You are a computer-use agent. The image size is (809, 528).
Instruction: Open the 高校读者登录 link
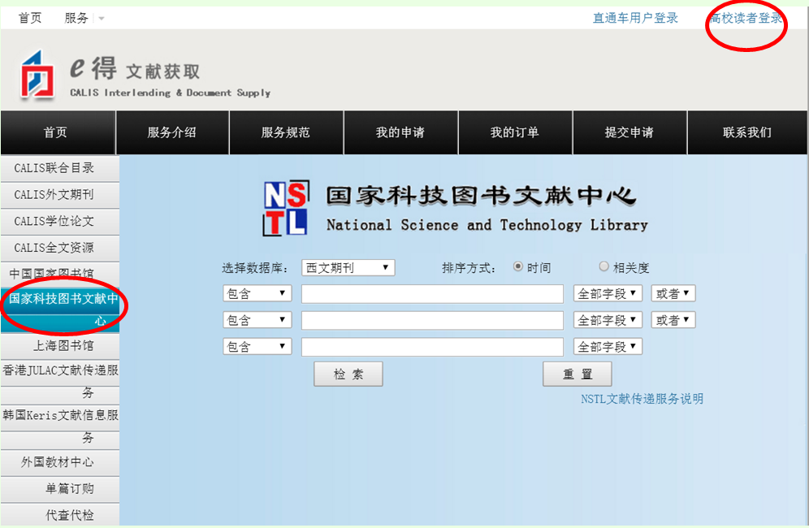[x=746, y=18]
